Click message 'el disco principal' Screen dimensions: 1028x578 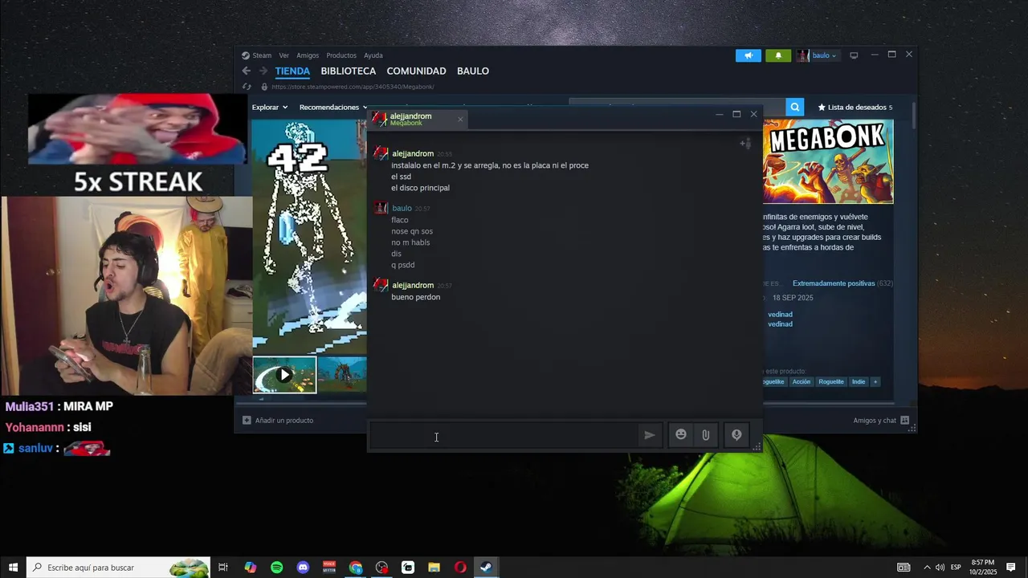[420, 188]
